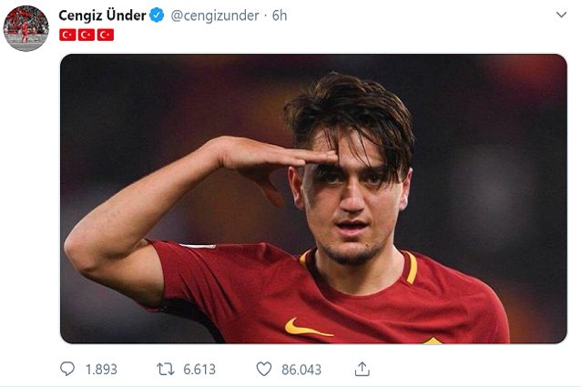Click the @cengizunder handle
Viewport: 581px width, 387px height.
click(x=210, y=15)
